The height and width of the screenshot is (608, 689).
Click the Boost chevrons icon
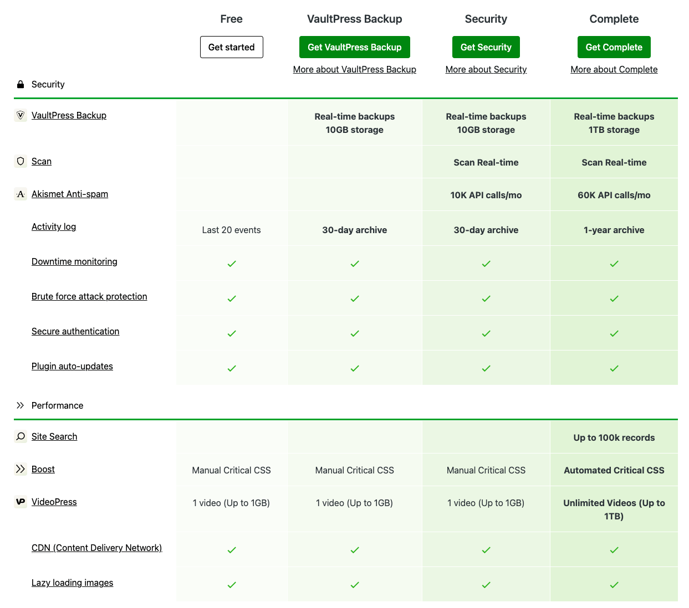[21, 469]
